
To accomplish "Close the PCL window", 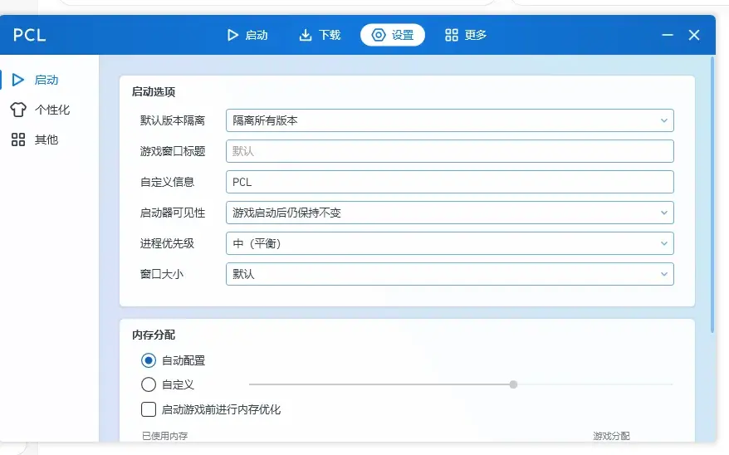I will point(694,35).
